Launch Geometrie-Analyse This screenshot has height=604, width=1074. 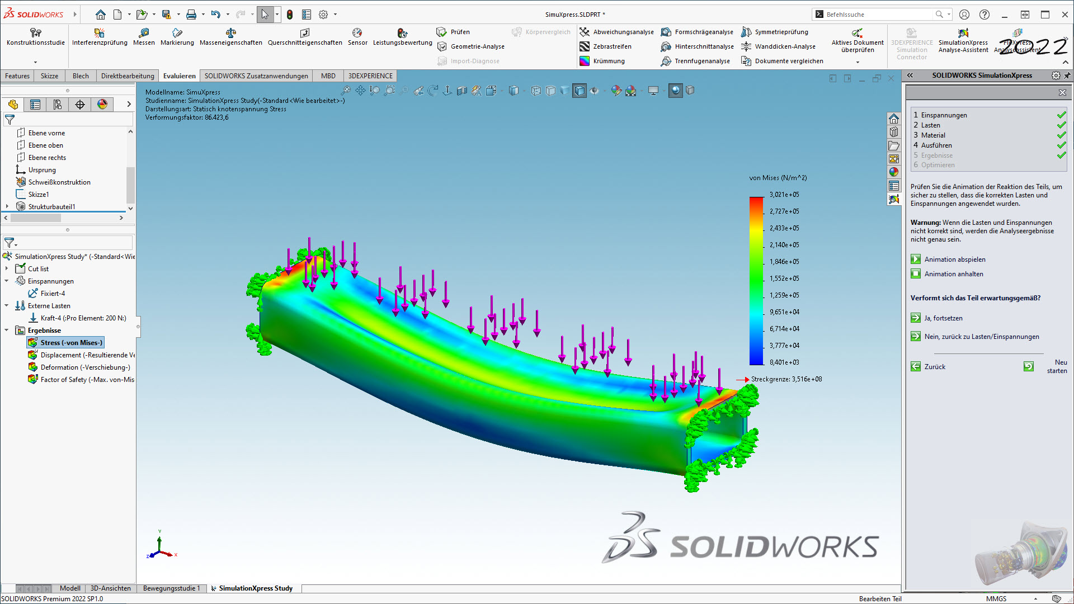coord(471,46)
